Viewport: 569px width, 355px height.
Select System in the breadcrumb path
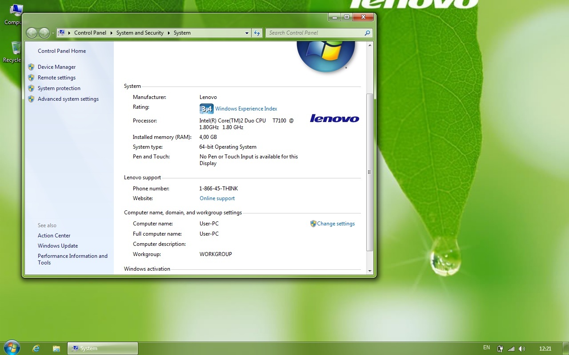click(x=182, y=33)
